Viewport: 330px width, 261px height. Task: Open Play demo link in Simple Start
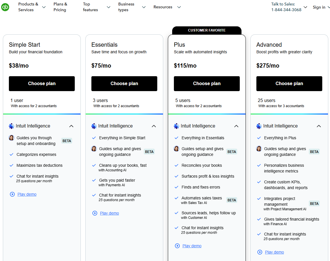pos(27,194)
